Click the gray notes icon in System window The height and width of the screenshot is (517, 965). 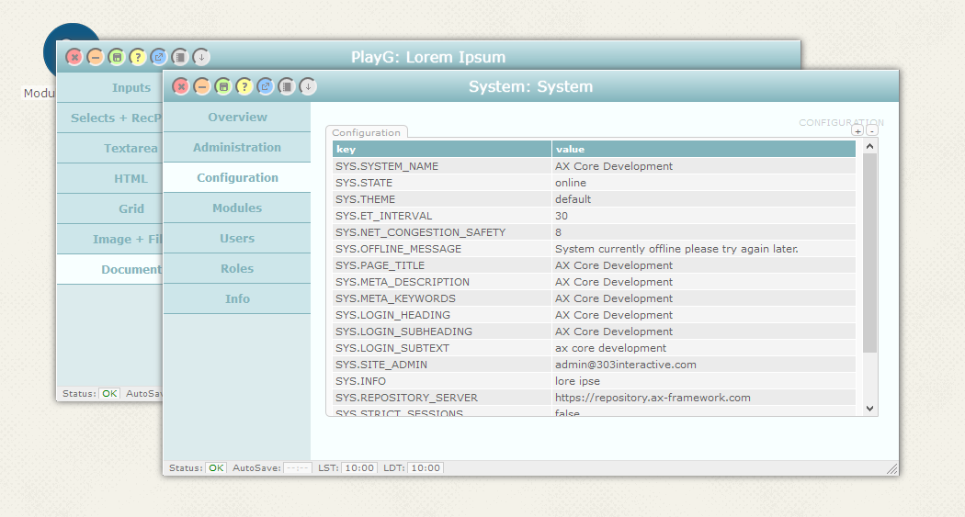point(287,86)
